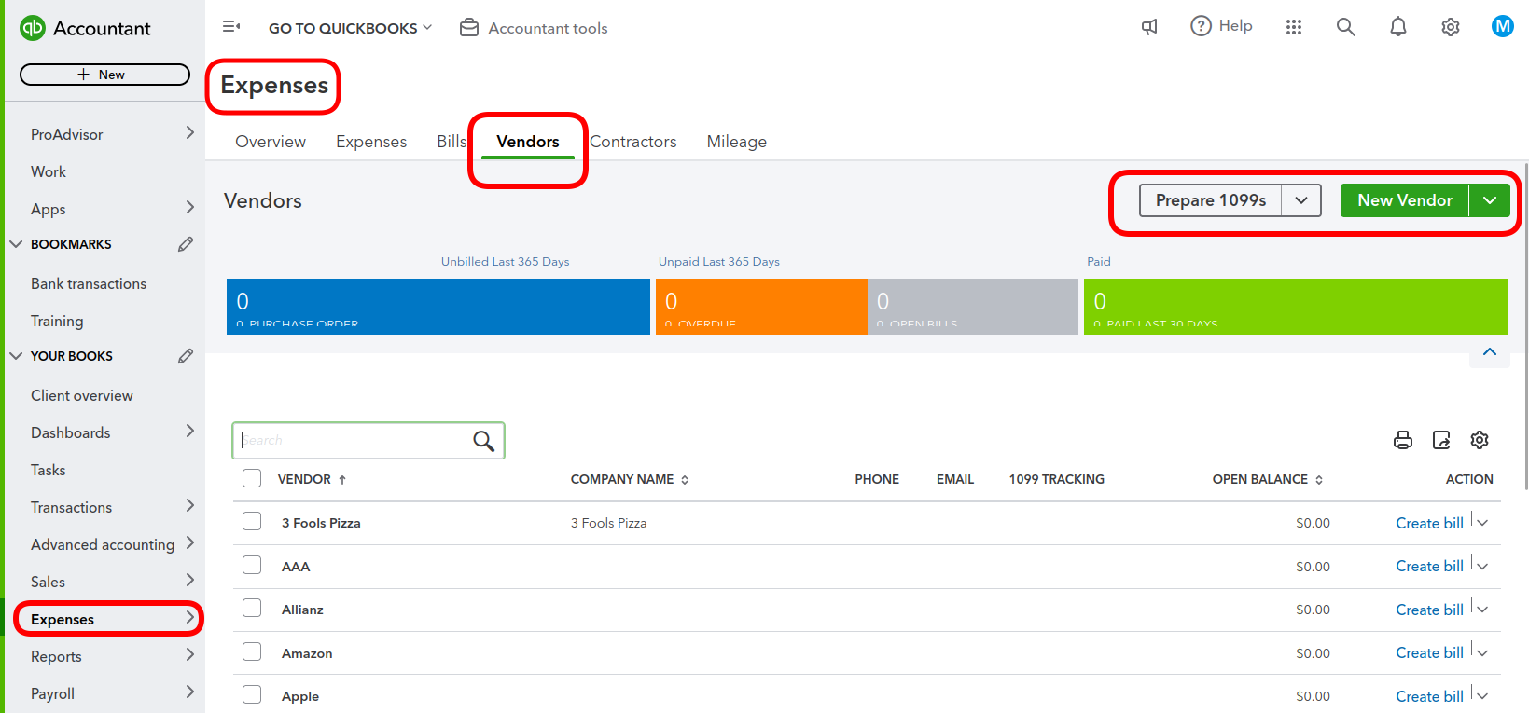
Task: Sort by Company Name arrows
Action: 685,480
